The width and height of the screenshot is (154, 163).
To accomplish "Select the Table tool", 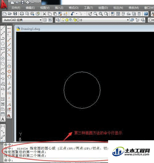I will [x=3, y=114].
